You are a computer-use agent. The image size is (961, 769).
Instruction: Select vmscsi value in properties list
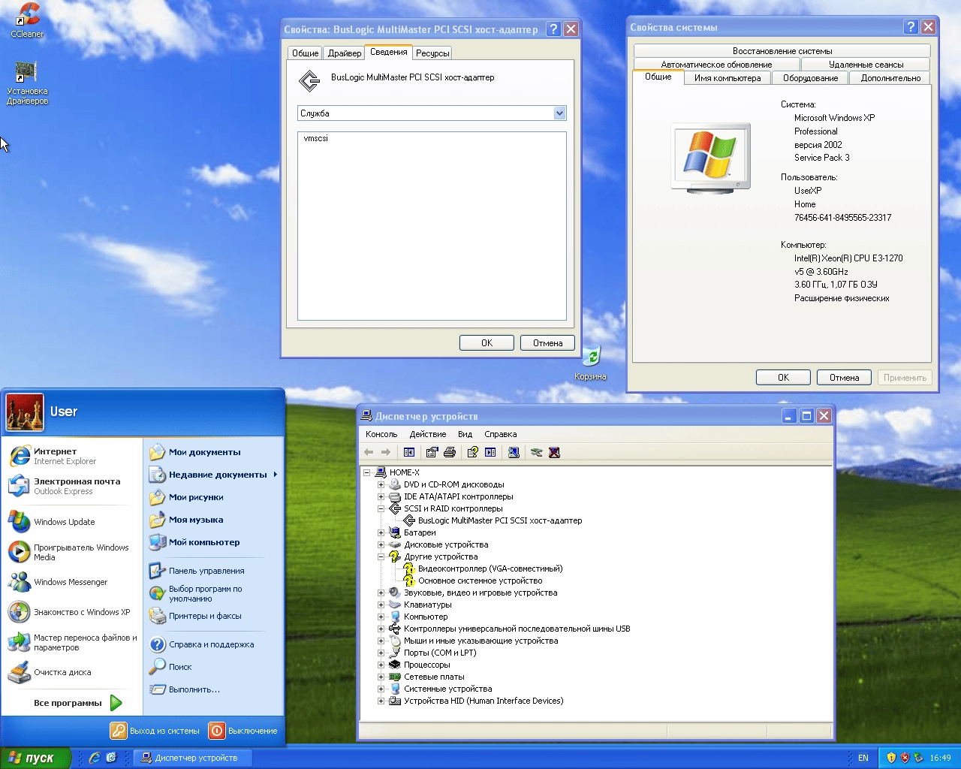[x=315, y=138]
